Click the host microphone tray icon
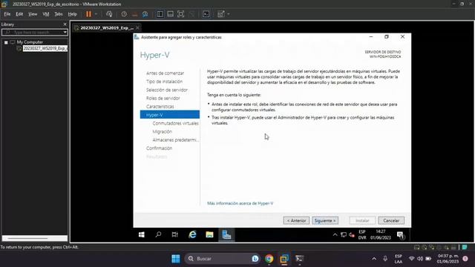Screen dimensions: 475x267 pos(385,259)
